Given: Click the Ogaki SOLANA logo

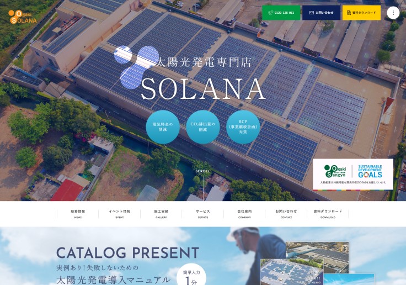Looking at the screenshot, I should (x=23, y=17).
